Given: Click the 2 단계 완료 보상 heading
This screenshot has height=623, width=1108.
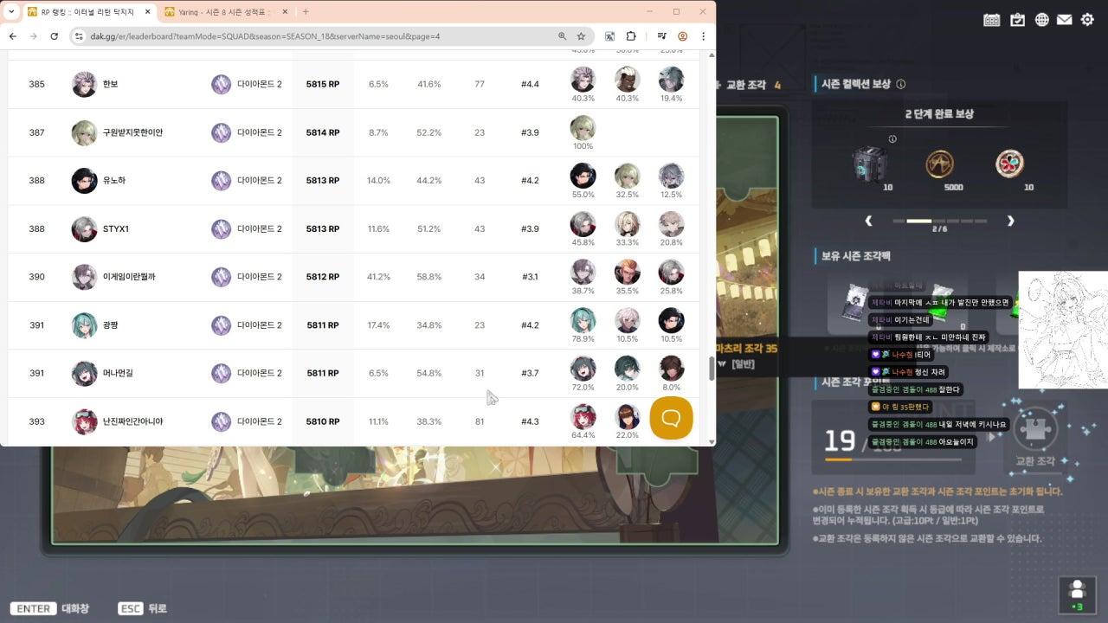Looking at the screenshot, I should coord(940,113).
